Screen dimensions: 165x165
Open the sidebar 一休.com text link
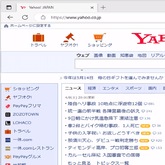point(23,140)
